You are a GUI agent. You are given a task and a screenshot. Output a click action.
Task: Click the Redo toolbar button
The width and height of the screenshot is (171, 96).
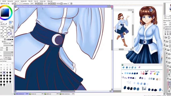pos(17,3)
